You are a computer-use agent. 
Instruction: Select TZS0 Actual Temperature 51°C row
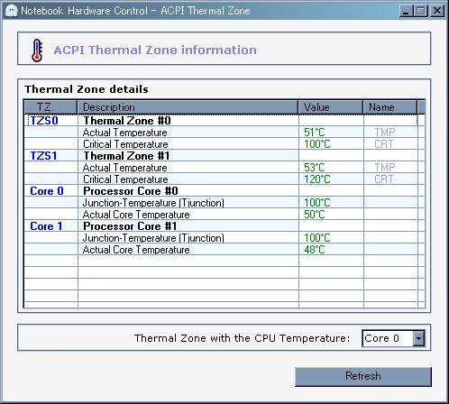(x=221, y=133)
